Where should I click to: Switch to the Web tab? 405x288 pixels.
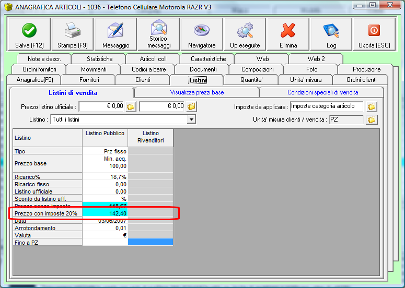coord(262,59)
